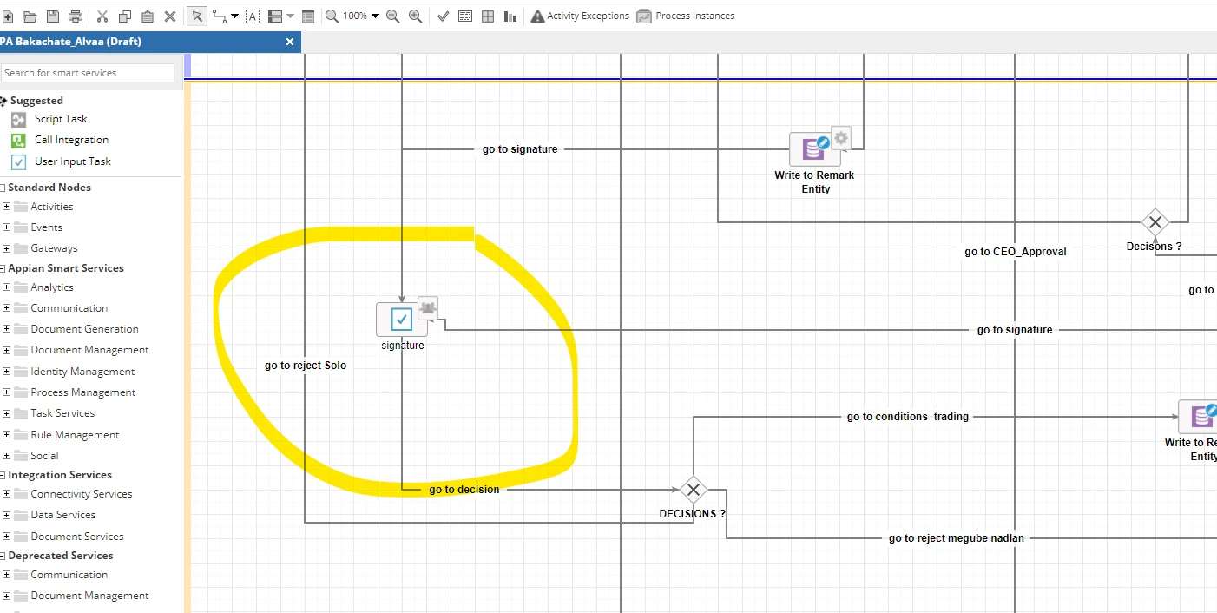Print the process model

(x=76, y=16)
